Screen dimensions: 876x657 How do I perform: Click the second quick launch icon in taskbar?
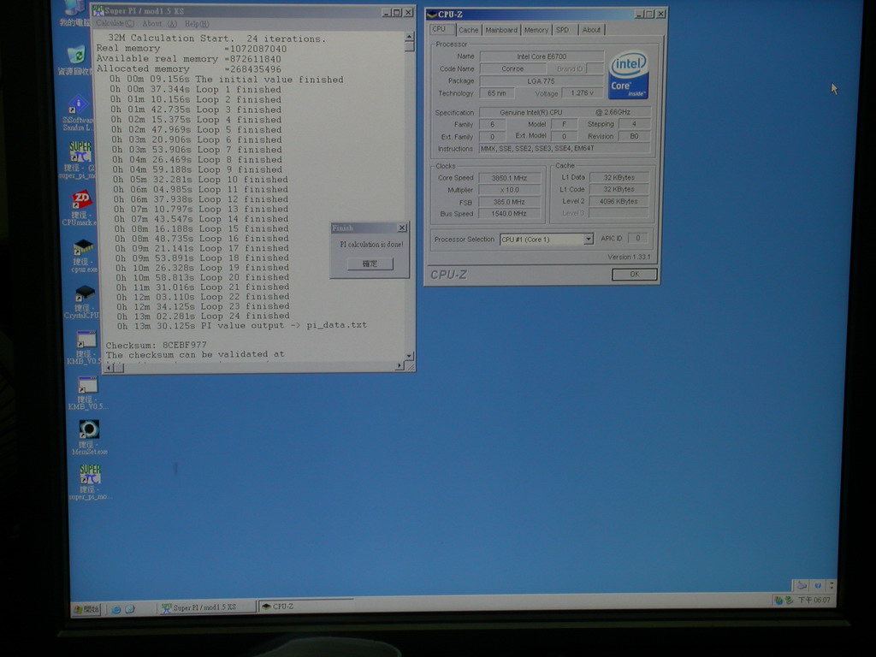[x=130, y=609]
